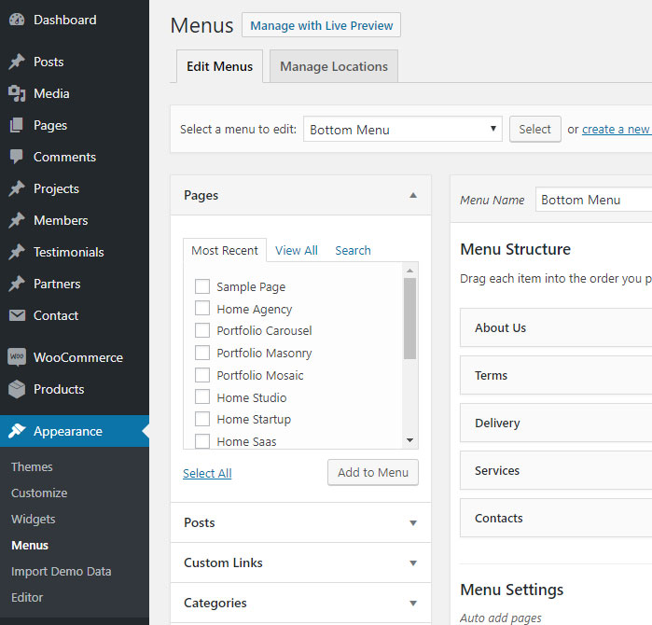Open Pages via its sidebar icon
The image size is (652, 625).
[x=17, y=125]
